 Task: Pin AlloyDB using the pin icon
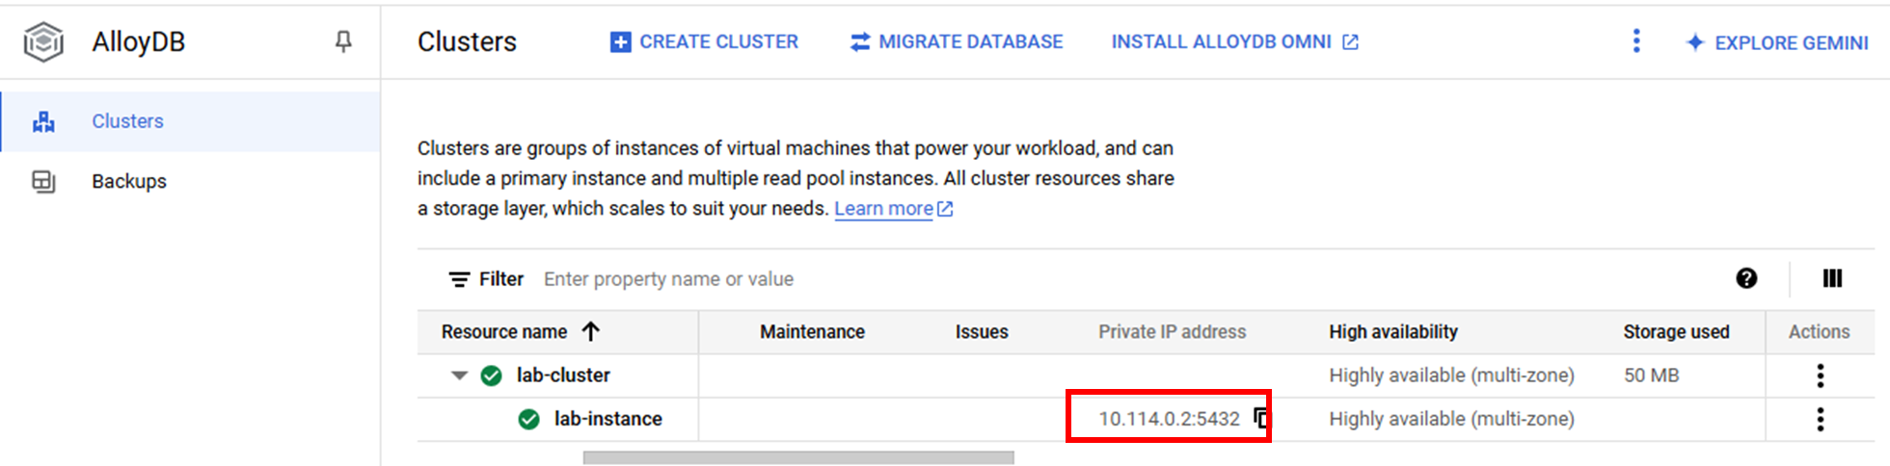coord(343,41)
